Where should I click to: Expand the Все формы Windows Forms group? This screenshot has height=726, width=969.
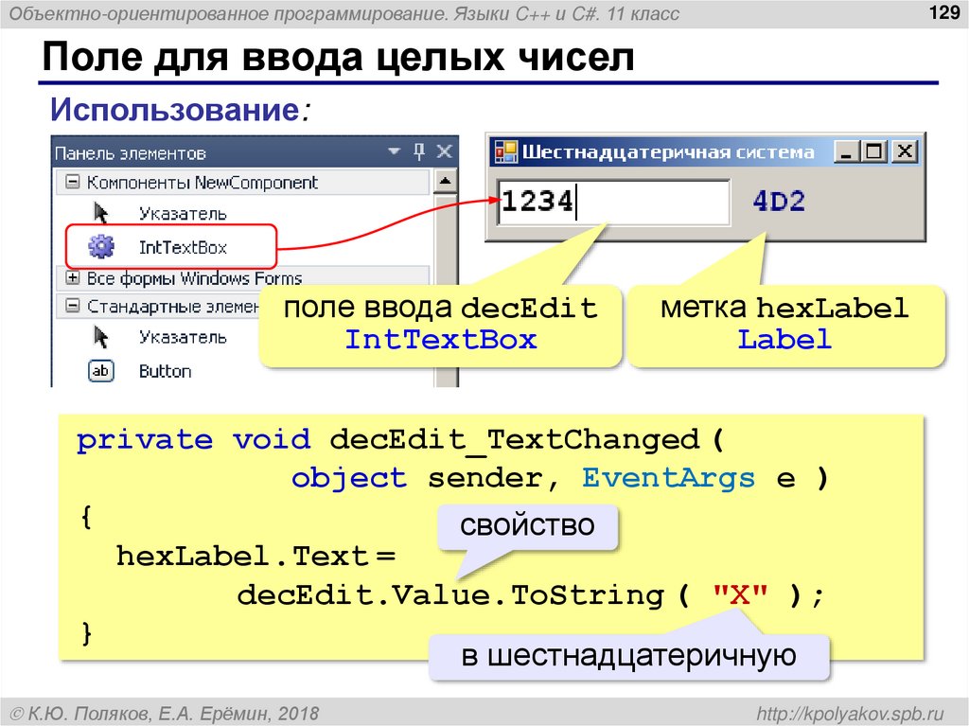pos(73,277)
